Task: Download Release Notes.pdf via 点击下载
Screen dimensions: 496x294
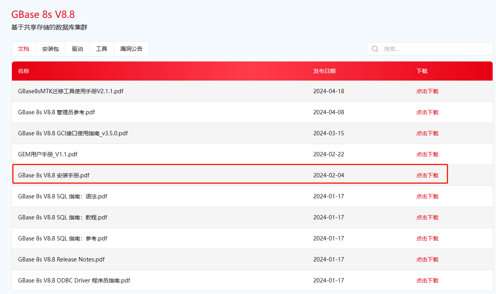Action: (427, 259)
